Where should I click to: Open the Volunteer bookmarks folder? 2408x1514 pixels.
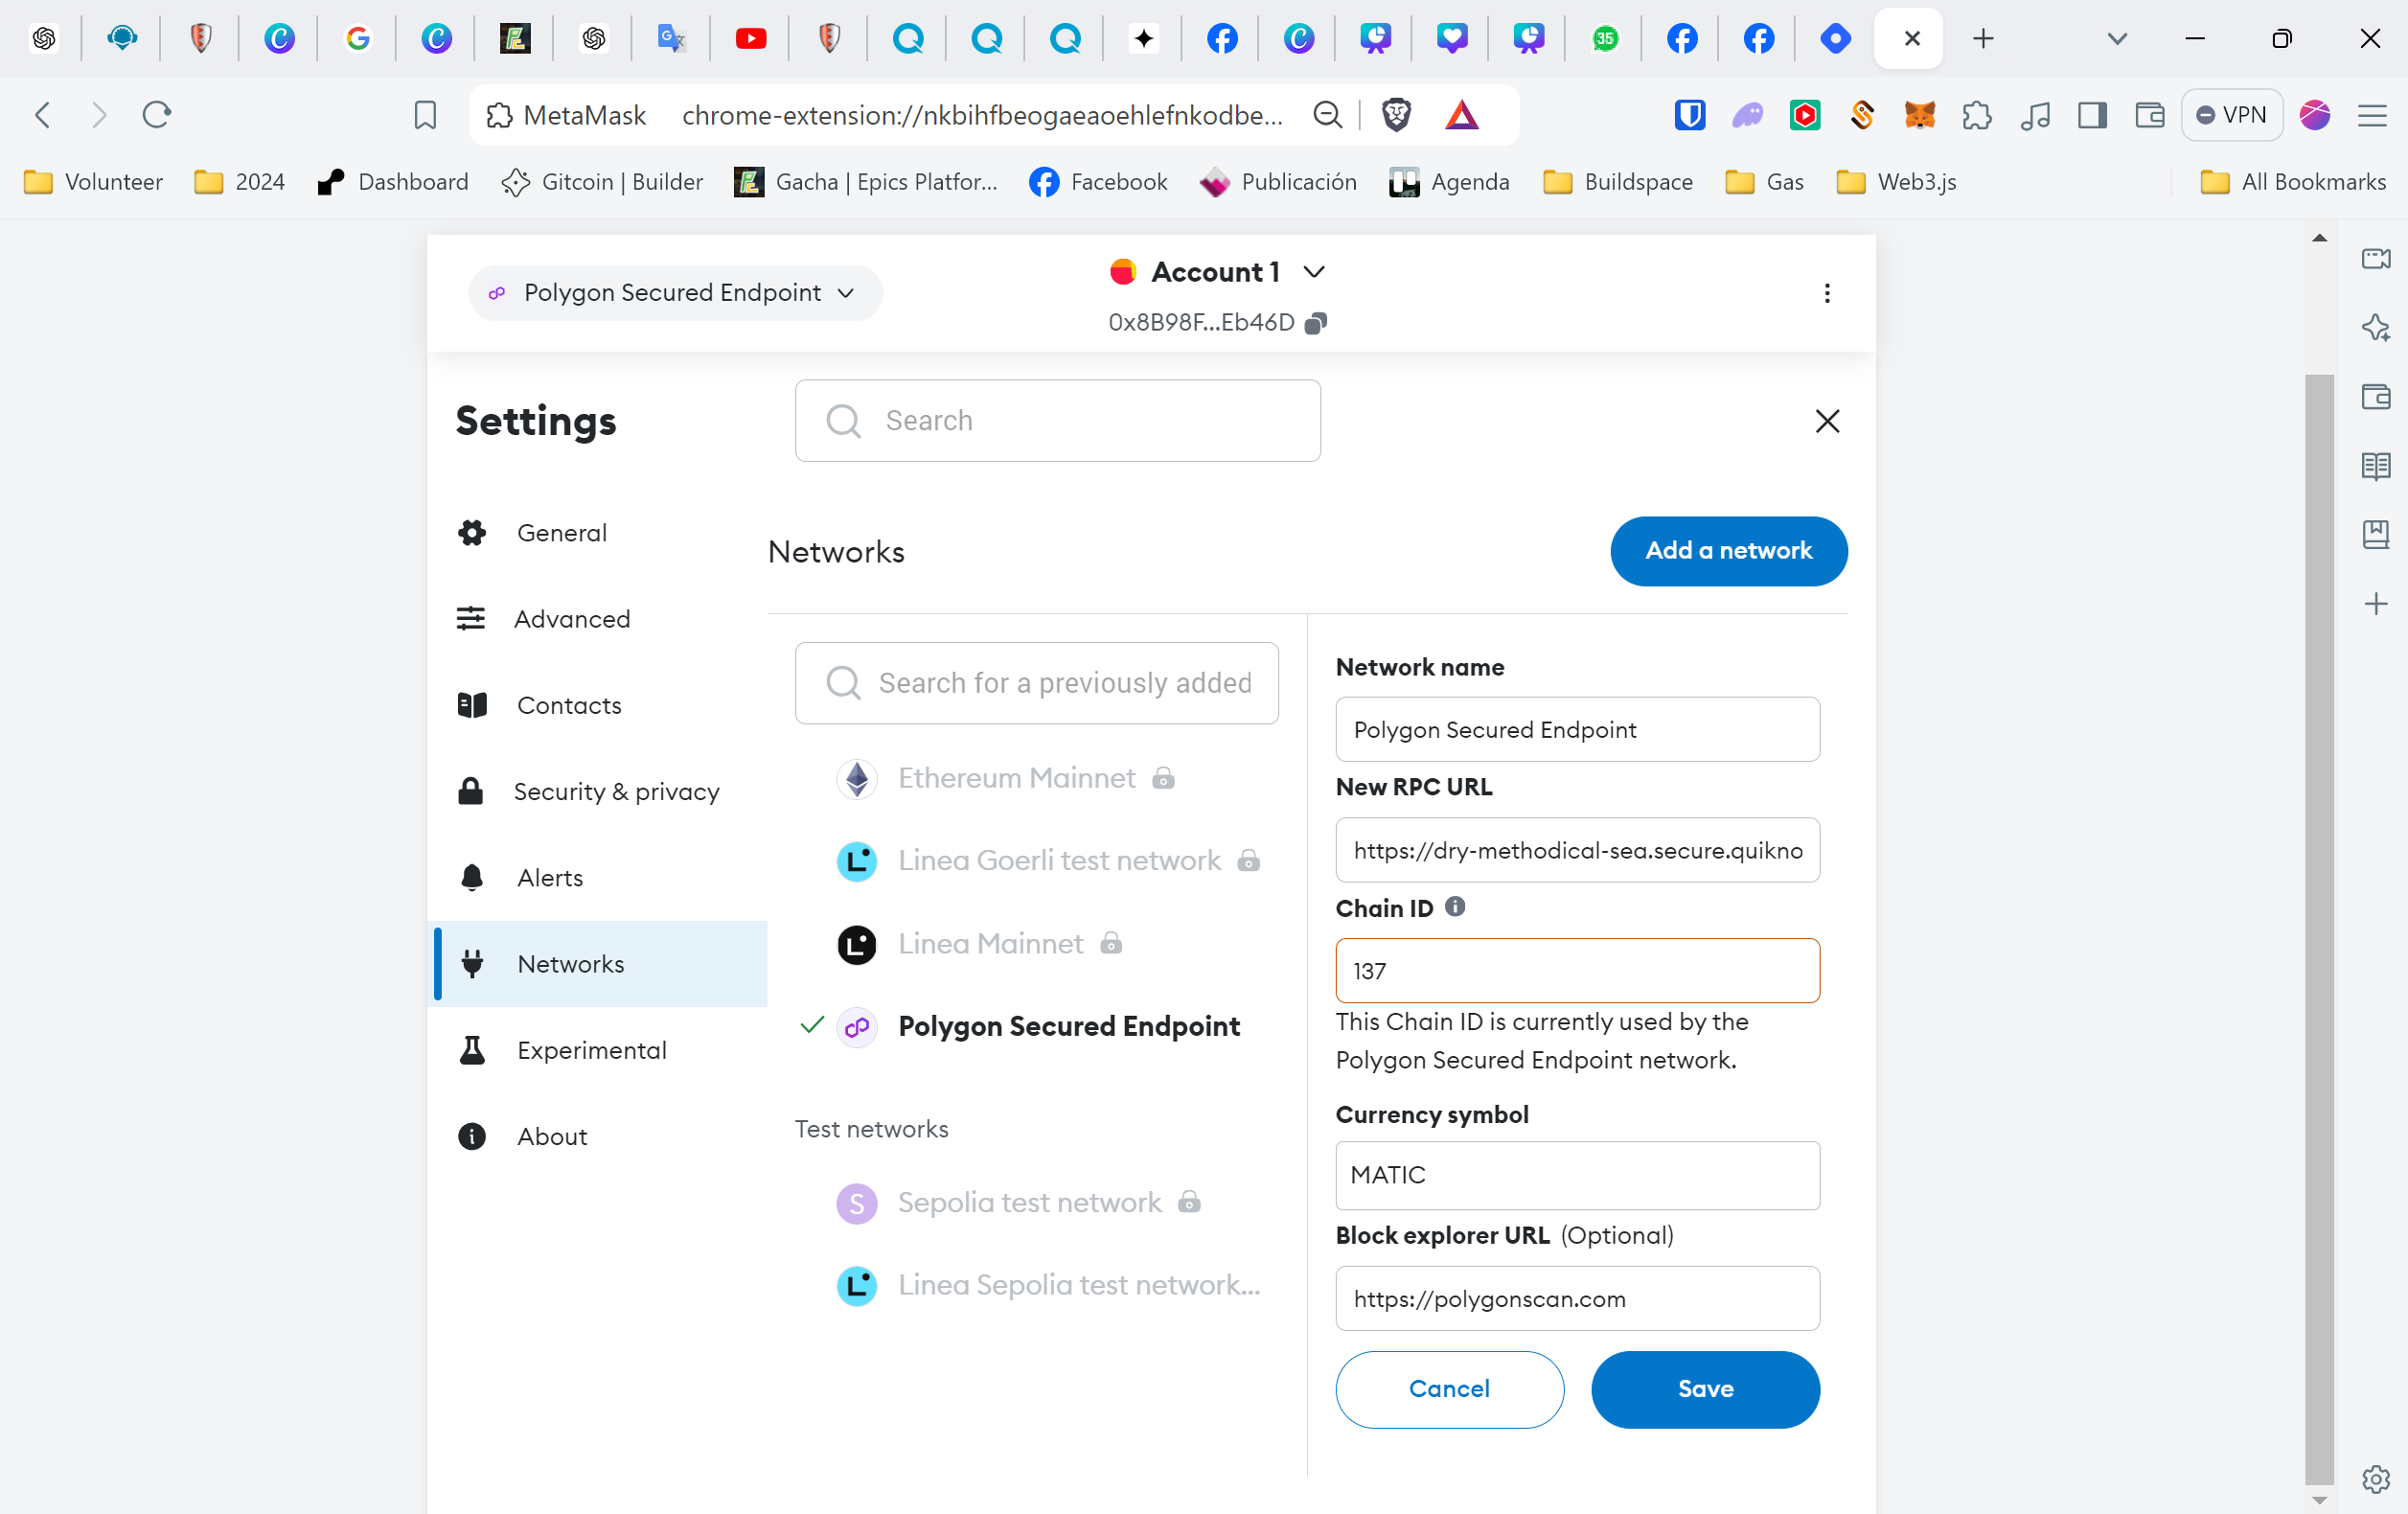tap(93, 182)
